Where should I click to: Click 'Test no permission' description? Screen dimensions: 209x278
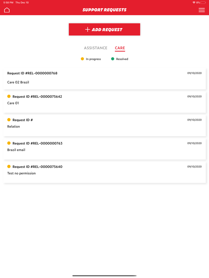click(21, 173)
